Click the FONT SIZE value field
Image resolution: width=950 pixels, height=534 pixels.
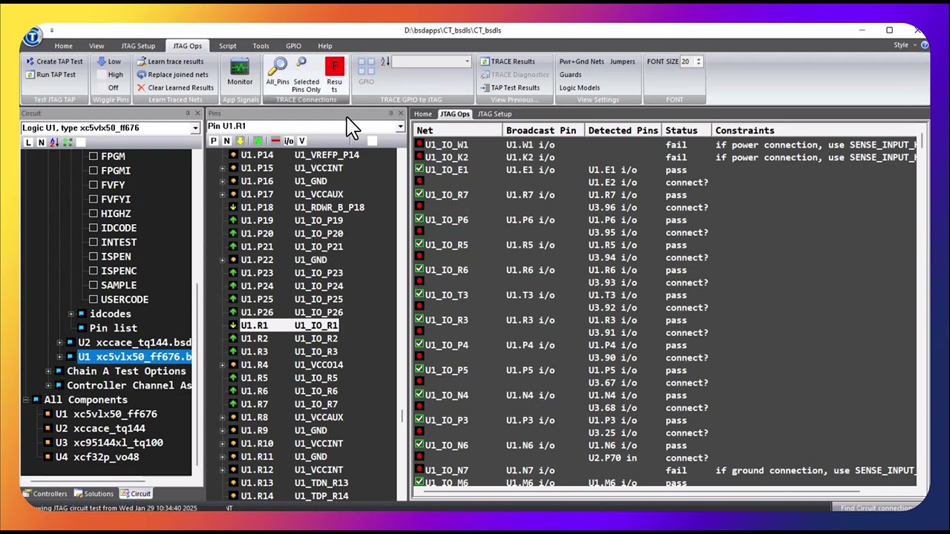(687, 62)
